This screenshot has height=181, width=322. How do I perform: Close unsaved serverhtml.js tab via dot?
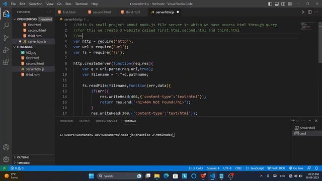point(178,12)
